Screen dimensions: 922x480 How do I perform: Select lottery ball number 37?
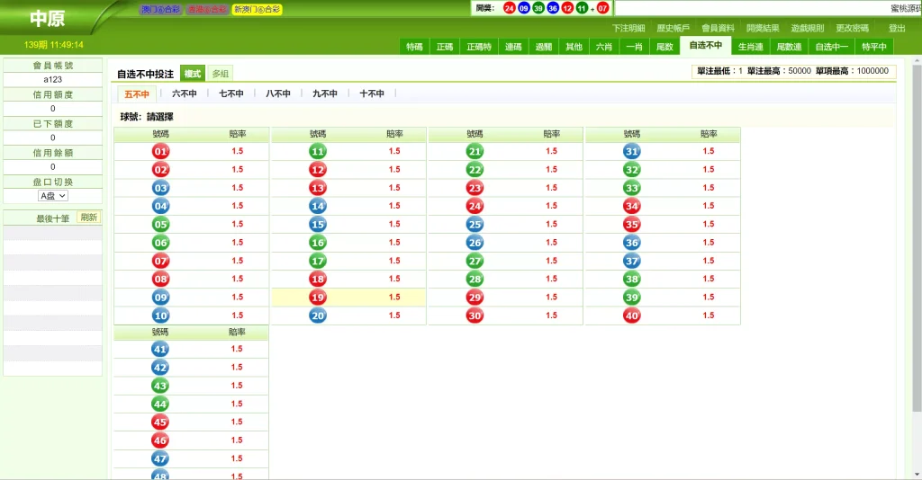(631, 261)
